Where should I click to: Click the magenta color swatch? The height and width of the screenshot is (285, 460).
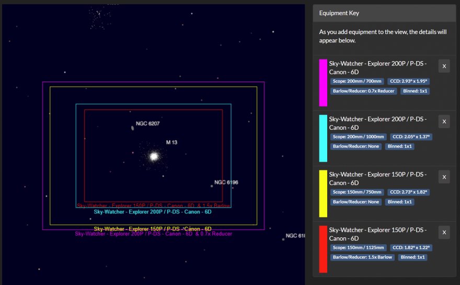(323, 83)
